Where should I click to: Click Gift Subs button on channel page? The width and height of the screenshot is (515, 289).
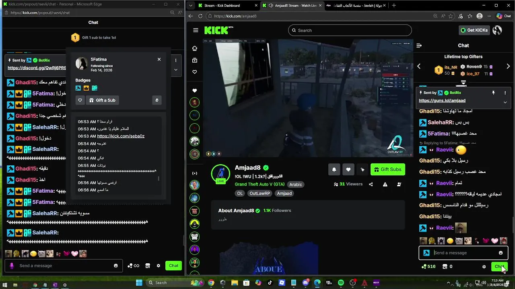point(388,169)
